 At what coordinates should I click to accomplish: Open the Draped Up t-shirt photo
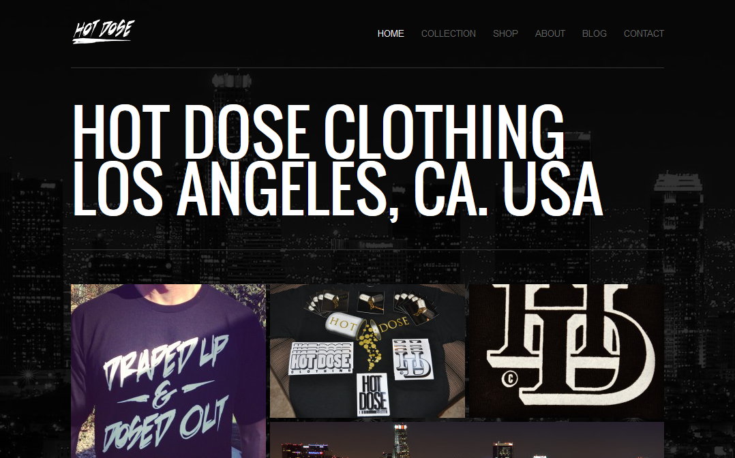[x=168, y=371]
